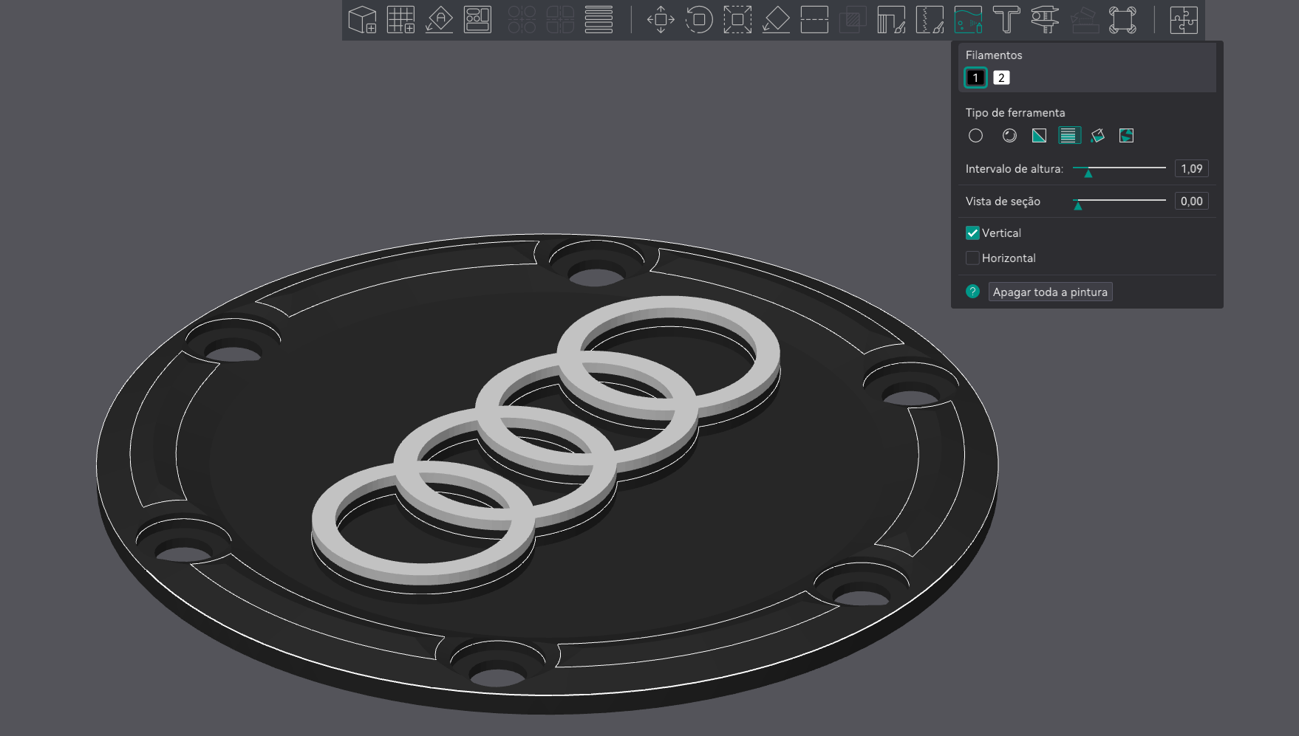Select the Scale tool
1299x736 pixels.
737,20
